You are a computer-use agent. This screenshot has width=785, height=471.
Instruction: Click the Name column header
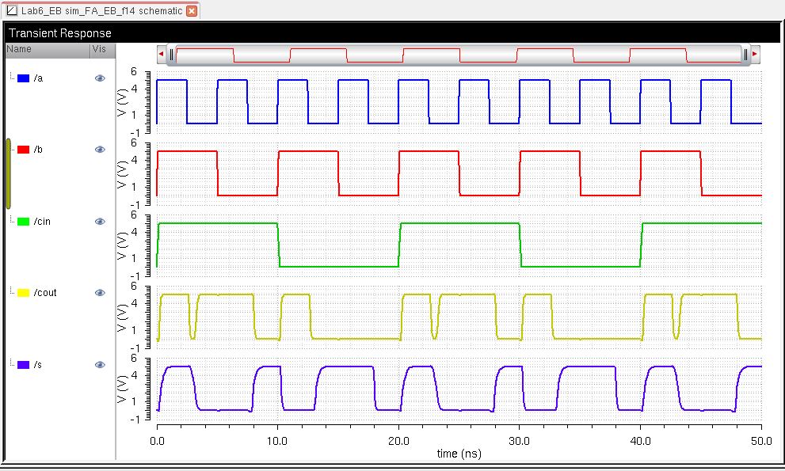click(46, 49)
